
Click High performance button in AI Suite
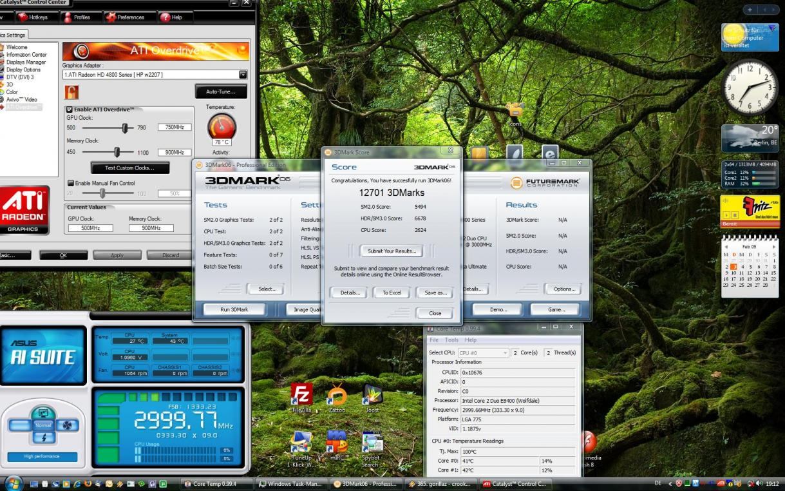tap(42, 457)
